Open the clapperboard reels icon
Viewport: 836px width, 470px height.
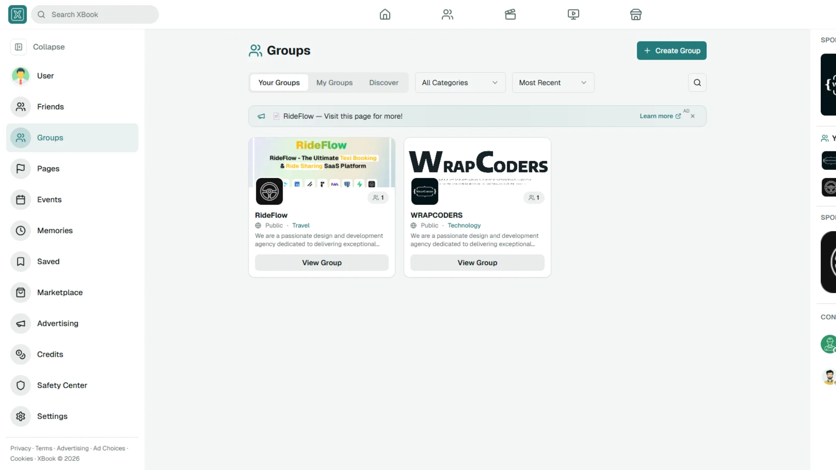click(510, 14)
